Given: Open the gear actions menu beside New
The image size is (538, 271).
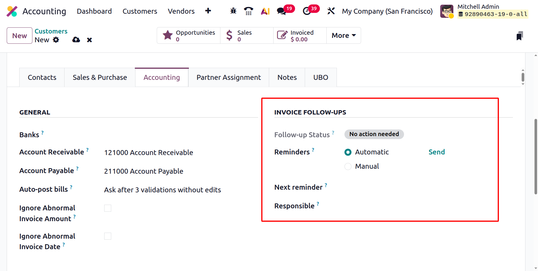Looking at the screenshot, I should [x=56, y=40].
